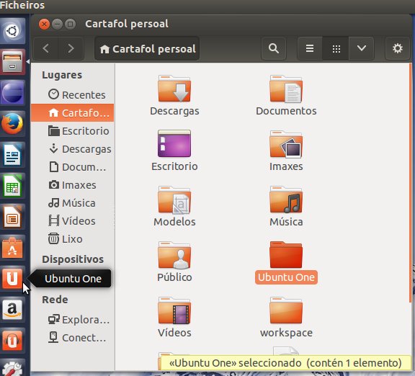Viewport: 415px width, 376px height.
Task: Go back with the left arrow button
Action: click(x=46, y=48)
